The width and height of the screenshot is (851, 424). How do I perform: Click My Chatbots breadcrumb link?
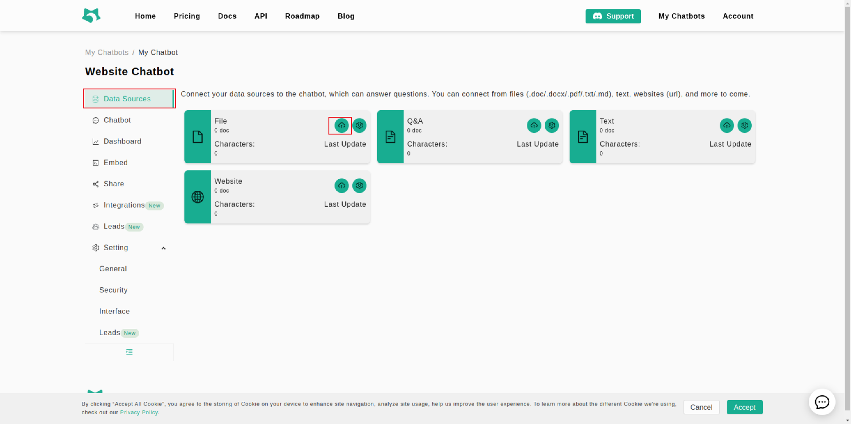107,52
